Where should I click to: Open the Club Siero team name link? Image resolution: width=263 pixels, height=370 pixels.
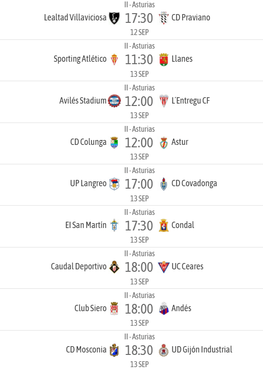click(90, 308)
